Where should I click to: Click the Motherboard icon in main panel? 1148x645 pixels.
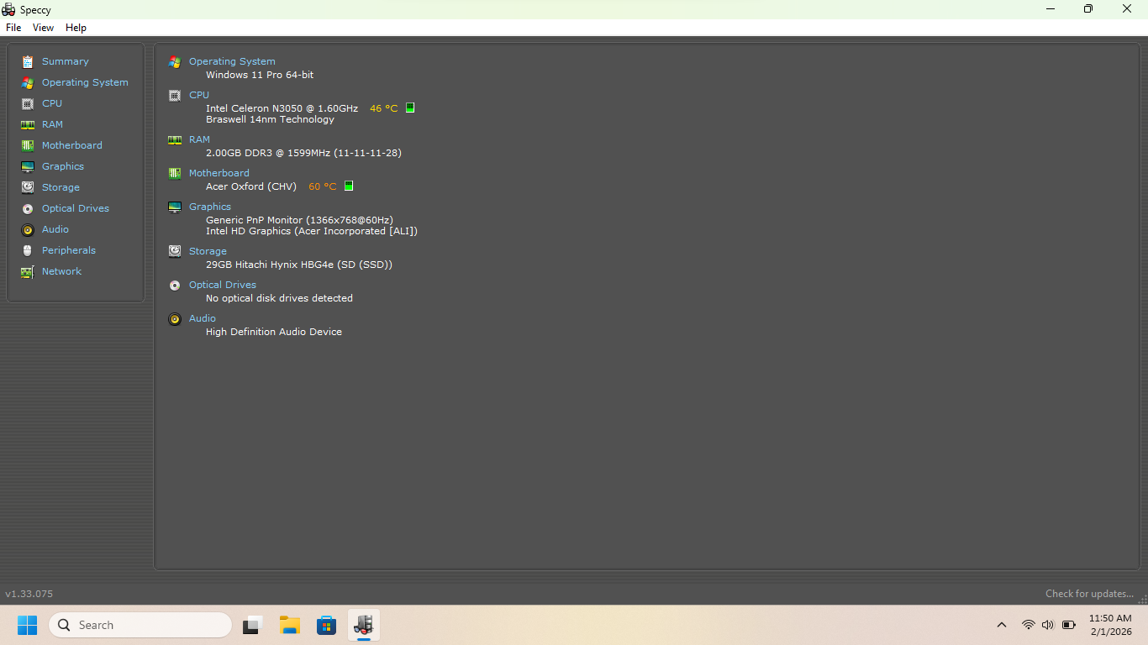coord(175,173)
